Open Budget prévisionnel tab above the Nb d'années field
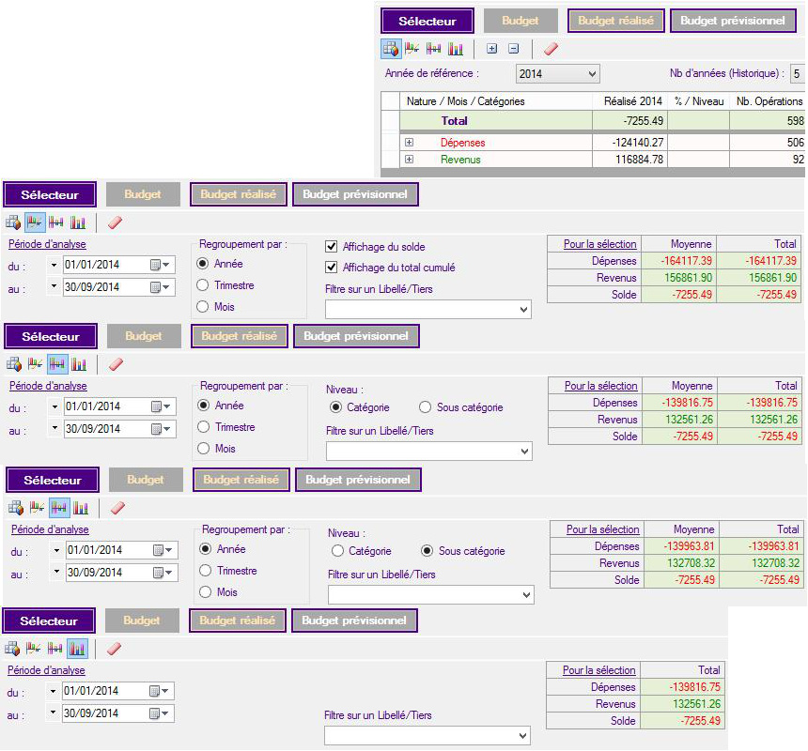The width and height of the screenshot is (808, 751). [732, 21]
